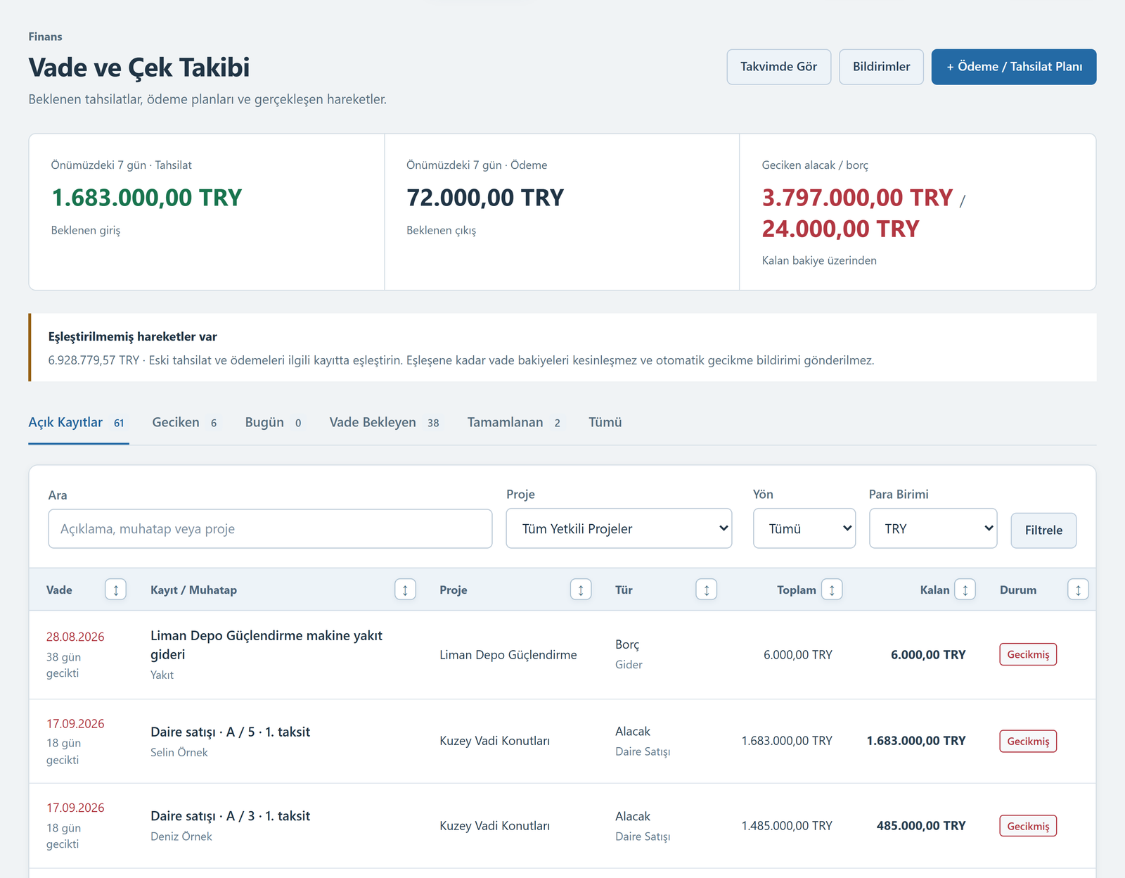
Task: Click Gecikmiş badge for Deniz Örnek row
Action: pyautogui.click(x=1028, y=826)
